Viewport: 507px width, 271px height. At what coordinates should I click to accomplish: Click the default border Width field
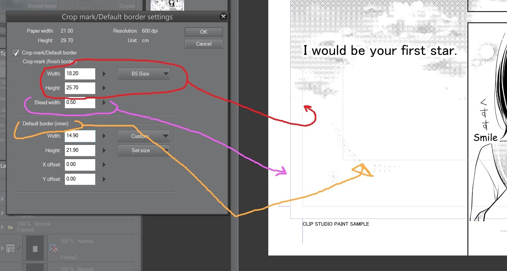80,136
